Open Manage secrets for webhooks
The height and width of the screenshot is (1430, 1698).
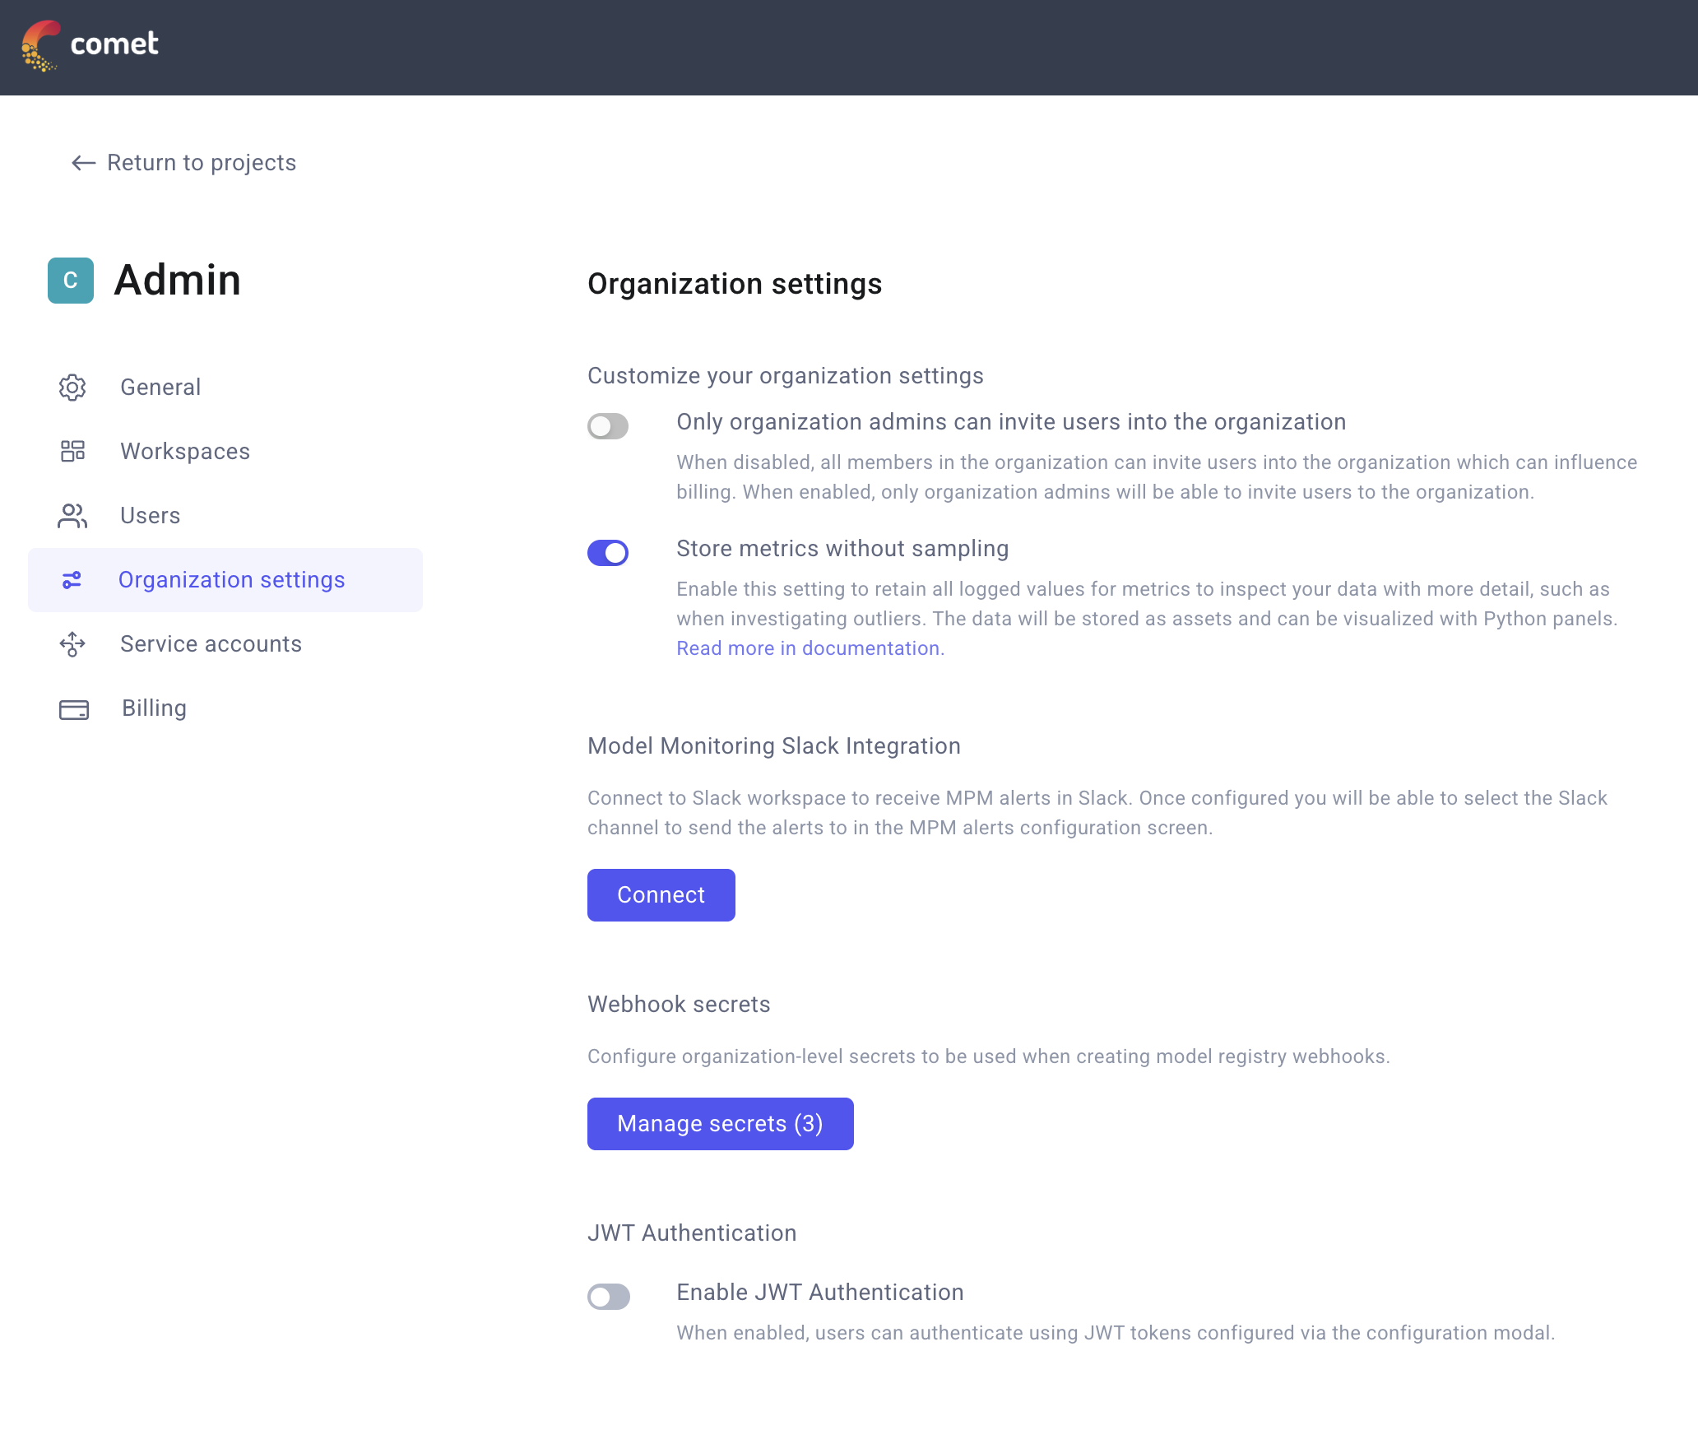pos(720,1123)
